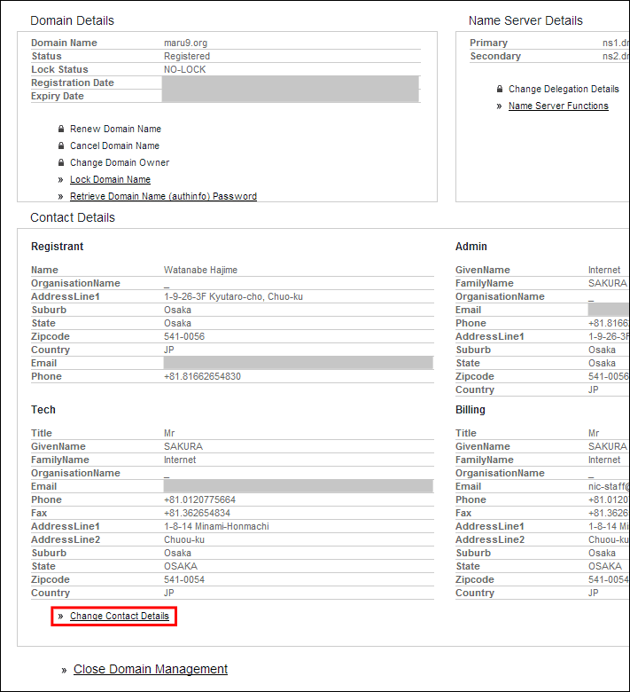Viewport: 630px width, 692px height.
Task: Choose the Change Domain Owner option
Action: coord(120,163)
